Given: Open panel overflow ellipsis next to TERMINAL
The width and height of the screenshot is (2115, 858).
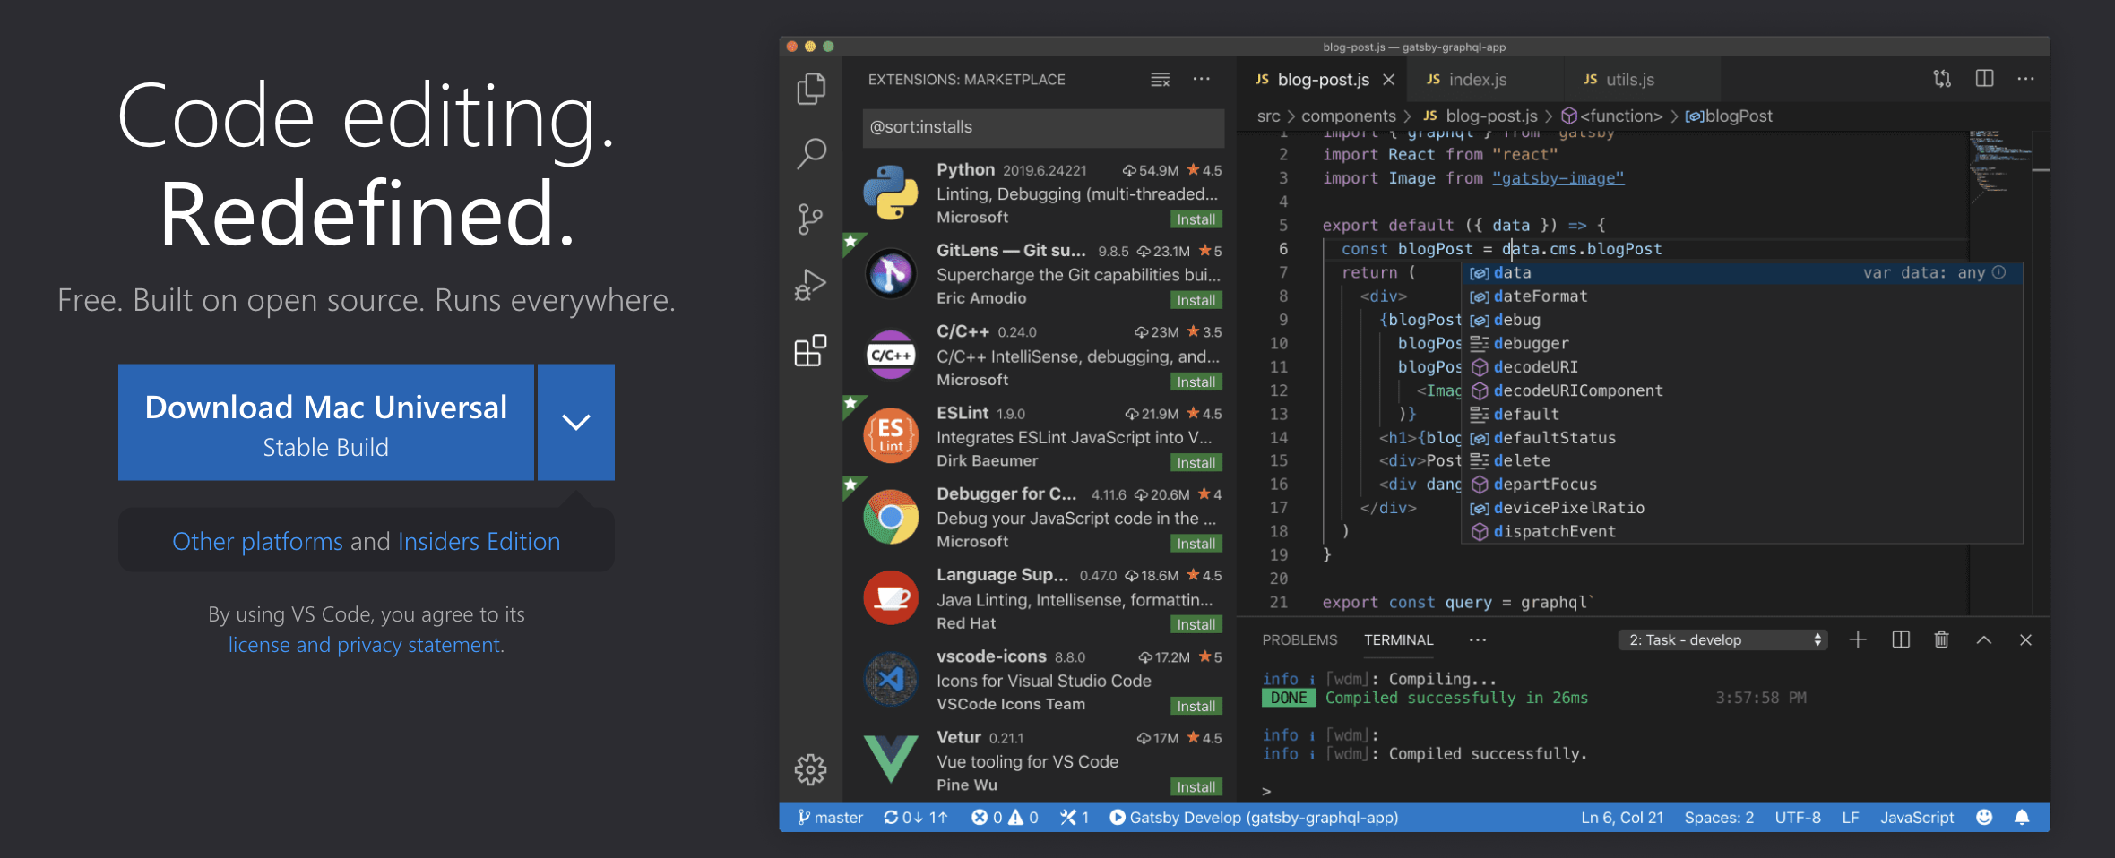Looking at the screenshot, I should [x=1478, y=639].
